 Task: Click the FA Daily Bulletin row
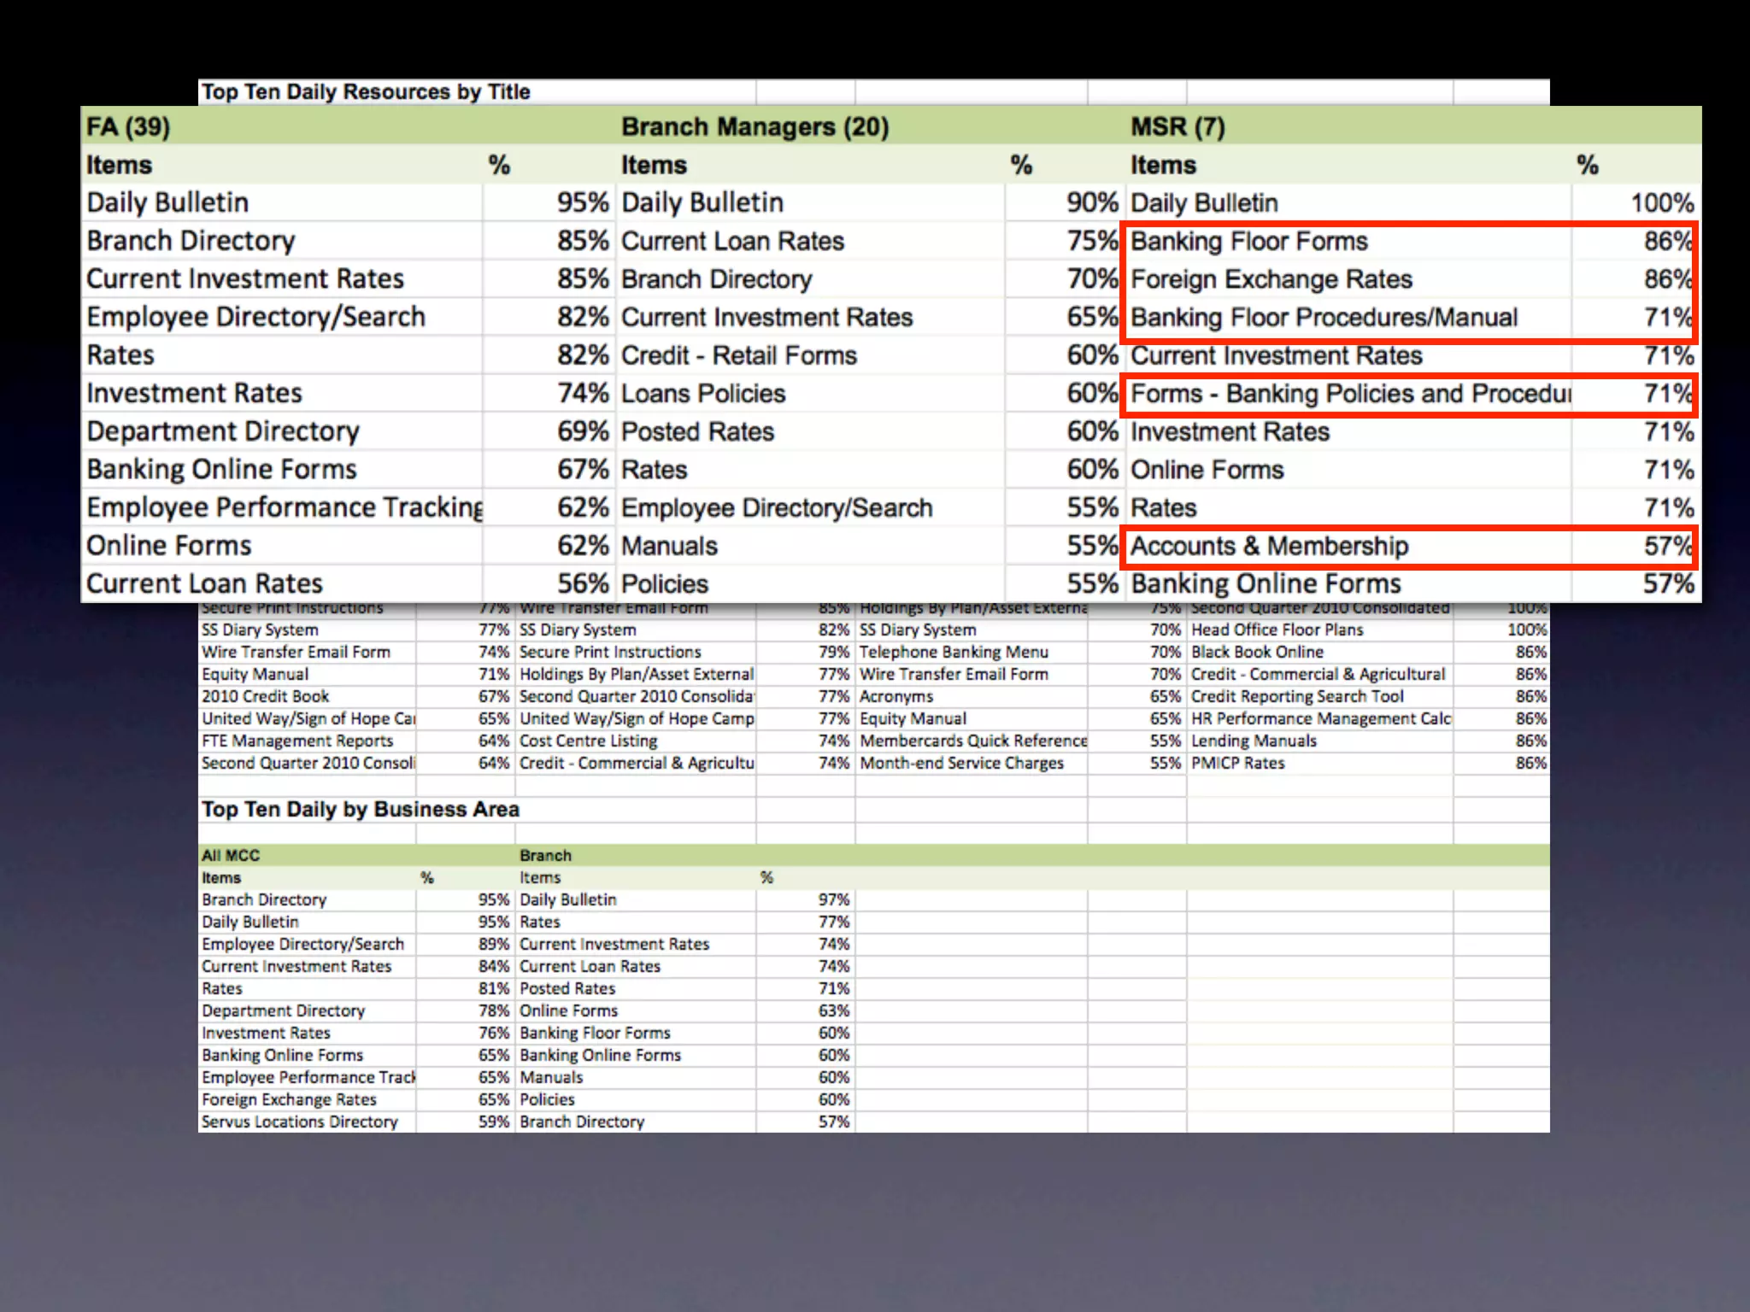click(168, 202)
